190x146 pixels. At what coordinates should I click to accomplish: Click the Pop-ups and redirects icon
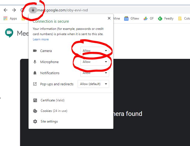coord(35,84)
